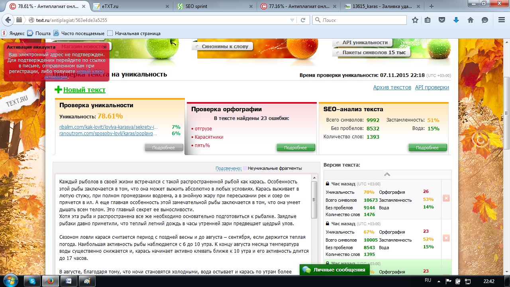The height and width of the screenshot is (287, 510).
Task: Click the green plus Новый текст icon
Action: click(59, 90)
